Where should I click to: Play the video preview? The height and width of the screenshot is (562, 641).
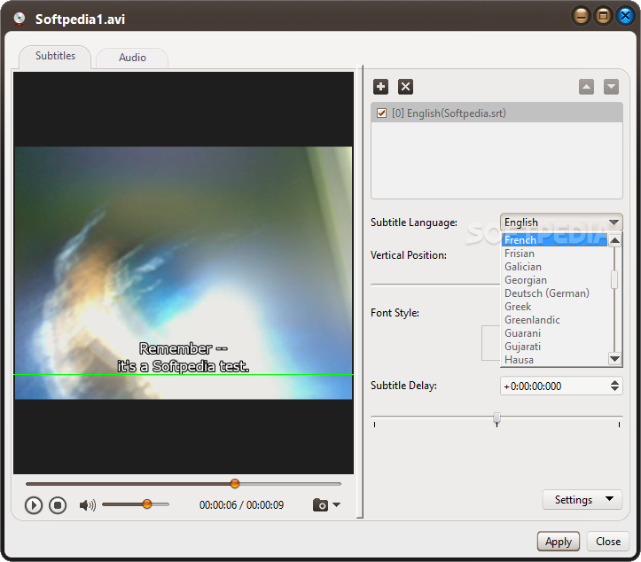[x=34, y=505]
